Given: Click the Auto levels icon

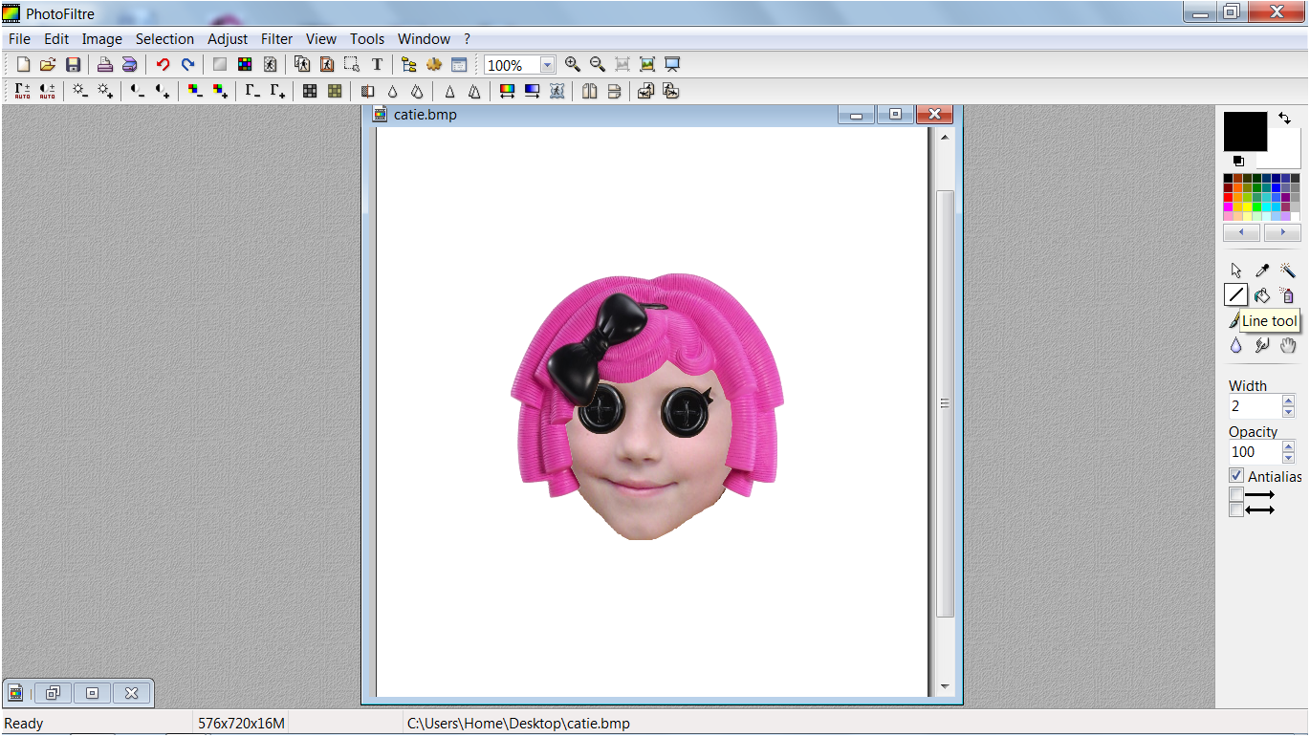Looking at the screenshot, I should coord(22,91).
